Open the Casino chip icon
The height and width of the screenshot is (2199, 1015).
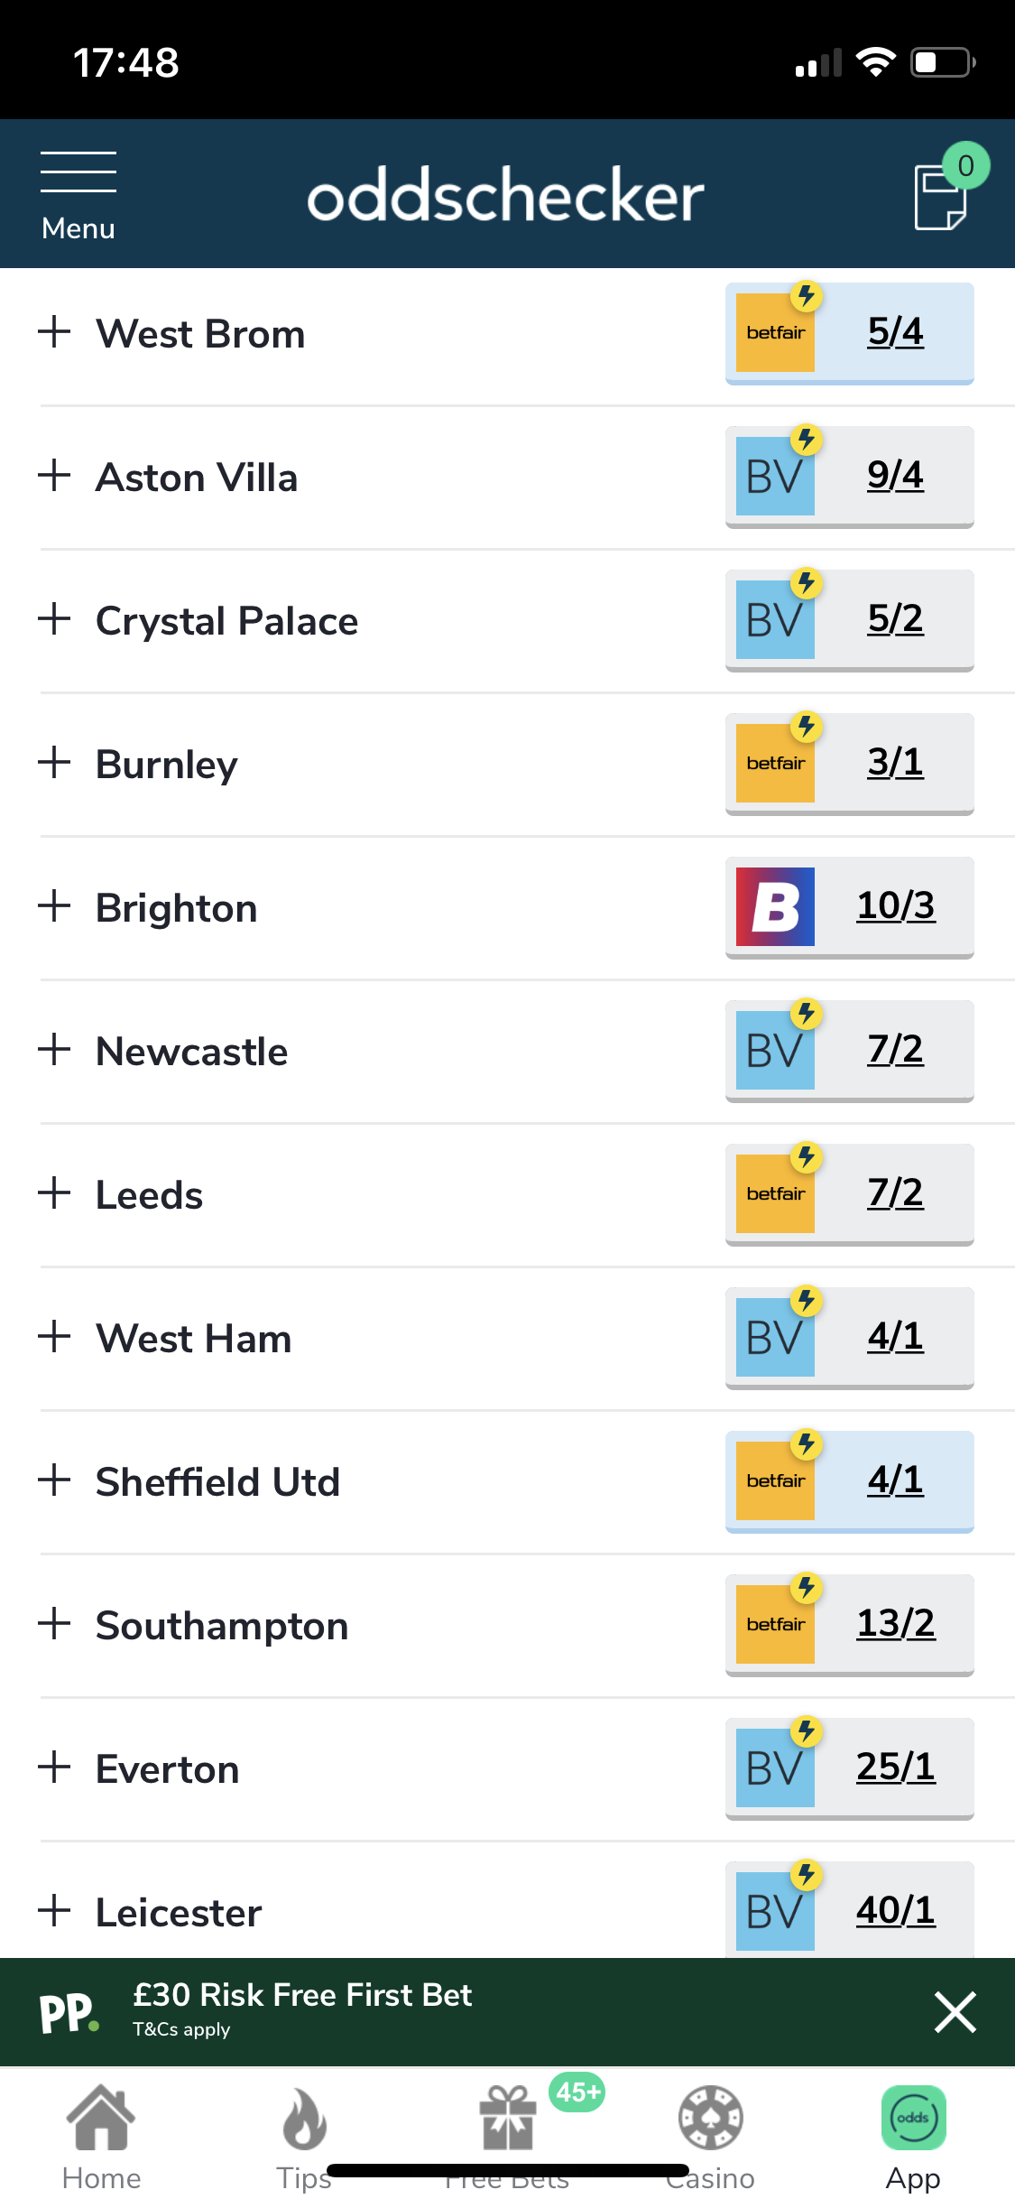tap(711, 2118)
